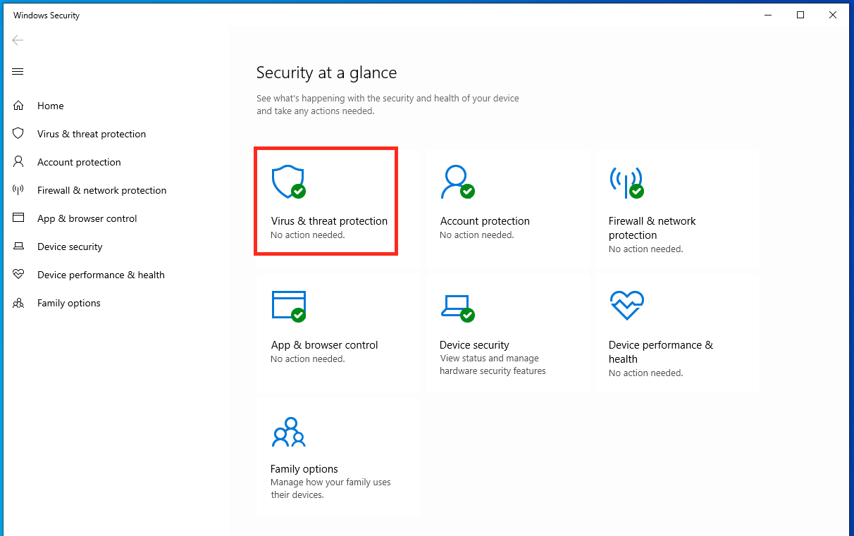This screenshot has width=854, height=536.
Task: Click 'No action needed.' under App & browser control tile
Action: (308, 359)
